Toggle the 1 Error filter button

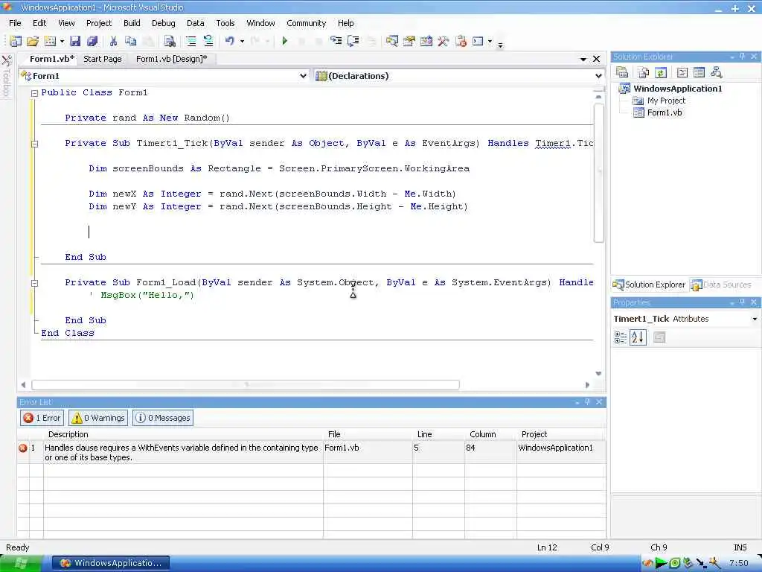(42, 418)
